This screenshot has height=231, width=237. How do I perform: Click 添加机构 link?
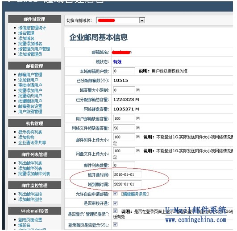26,137
